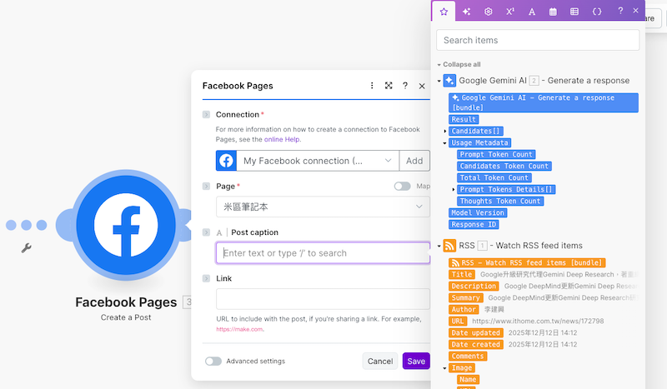Image resolution: width=667 pixels, height=389 pixels.
Task: Collapse the Usage Metadata tree node
Action: pyautogui.click(x=445, y=142)
